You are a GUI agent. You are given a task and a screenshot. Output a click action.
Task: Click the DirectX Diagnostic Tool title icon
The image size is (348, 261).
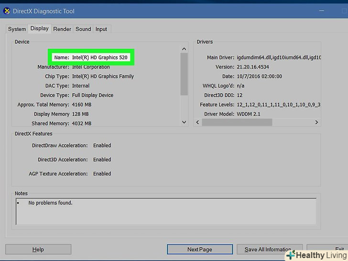point(7,11)
